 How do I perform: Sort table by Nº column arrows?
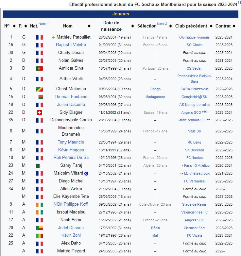click(14, 26)
